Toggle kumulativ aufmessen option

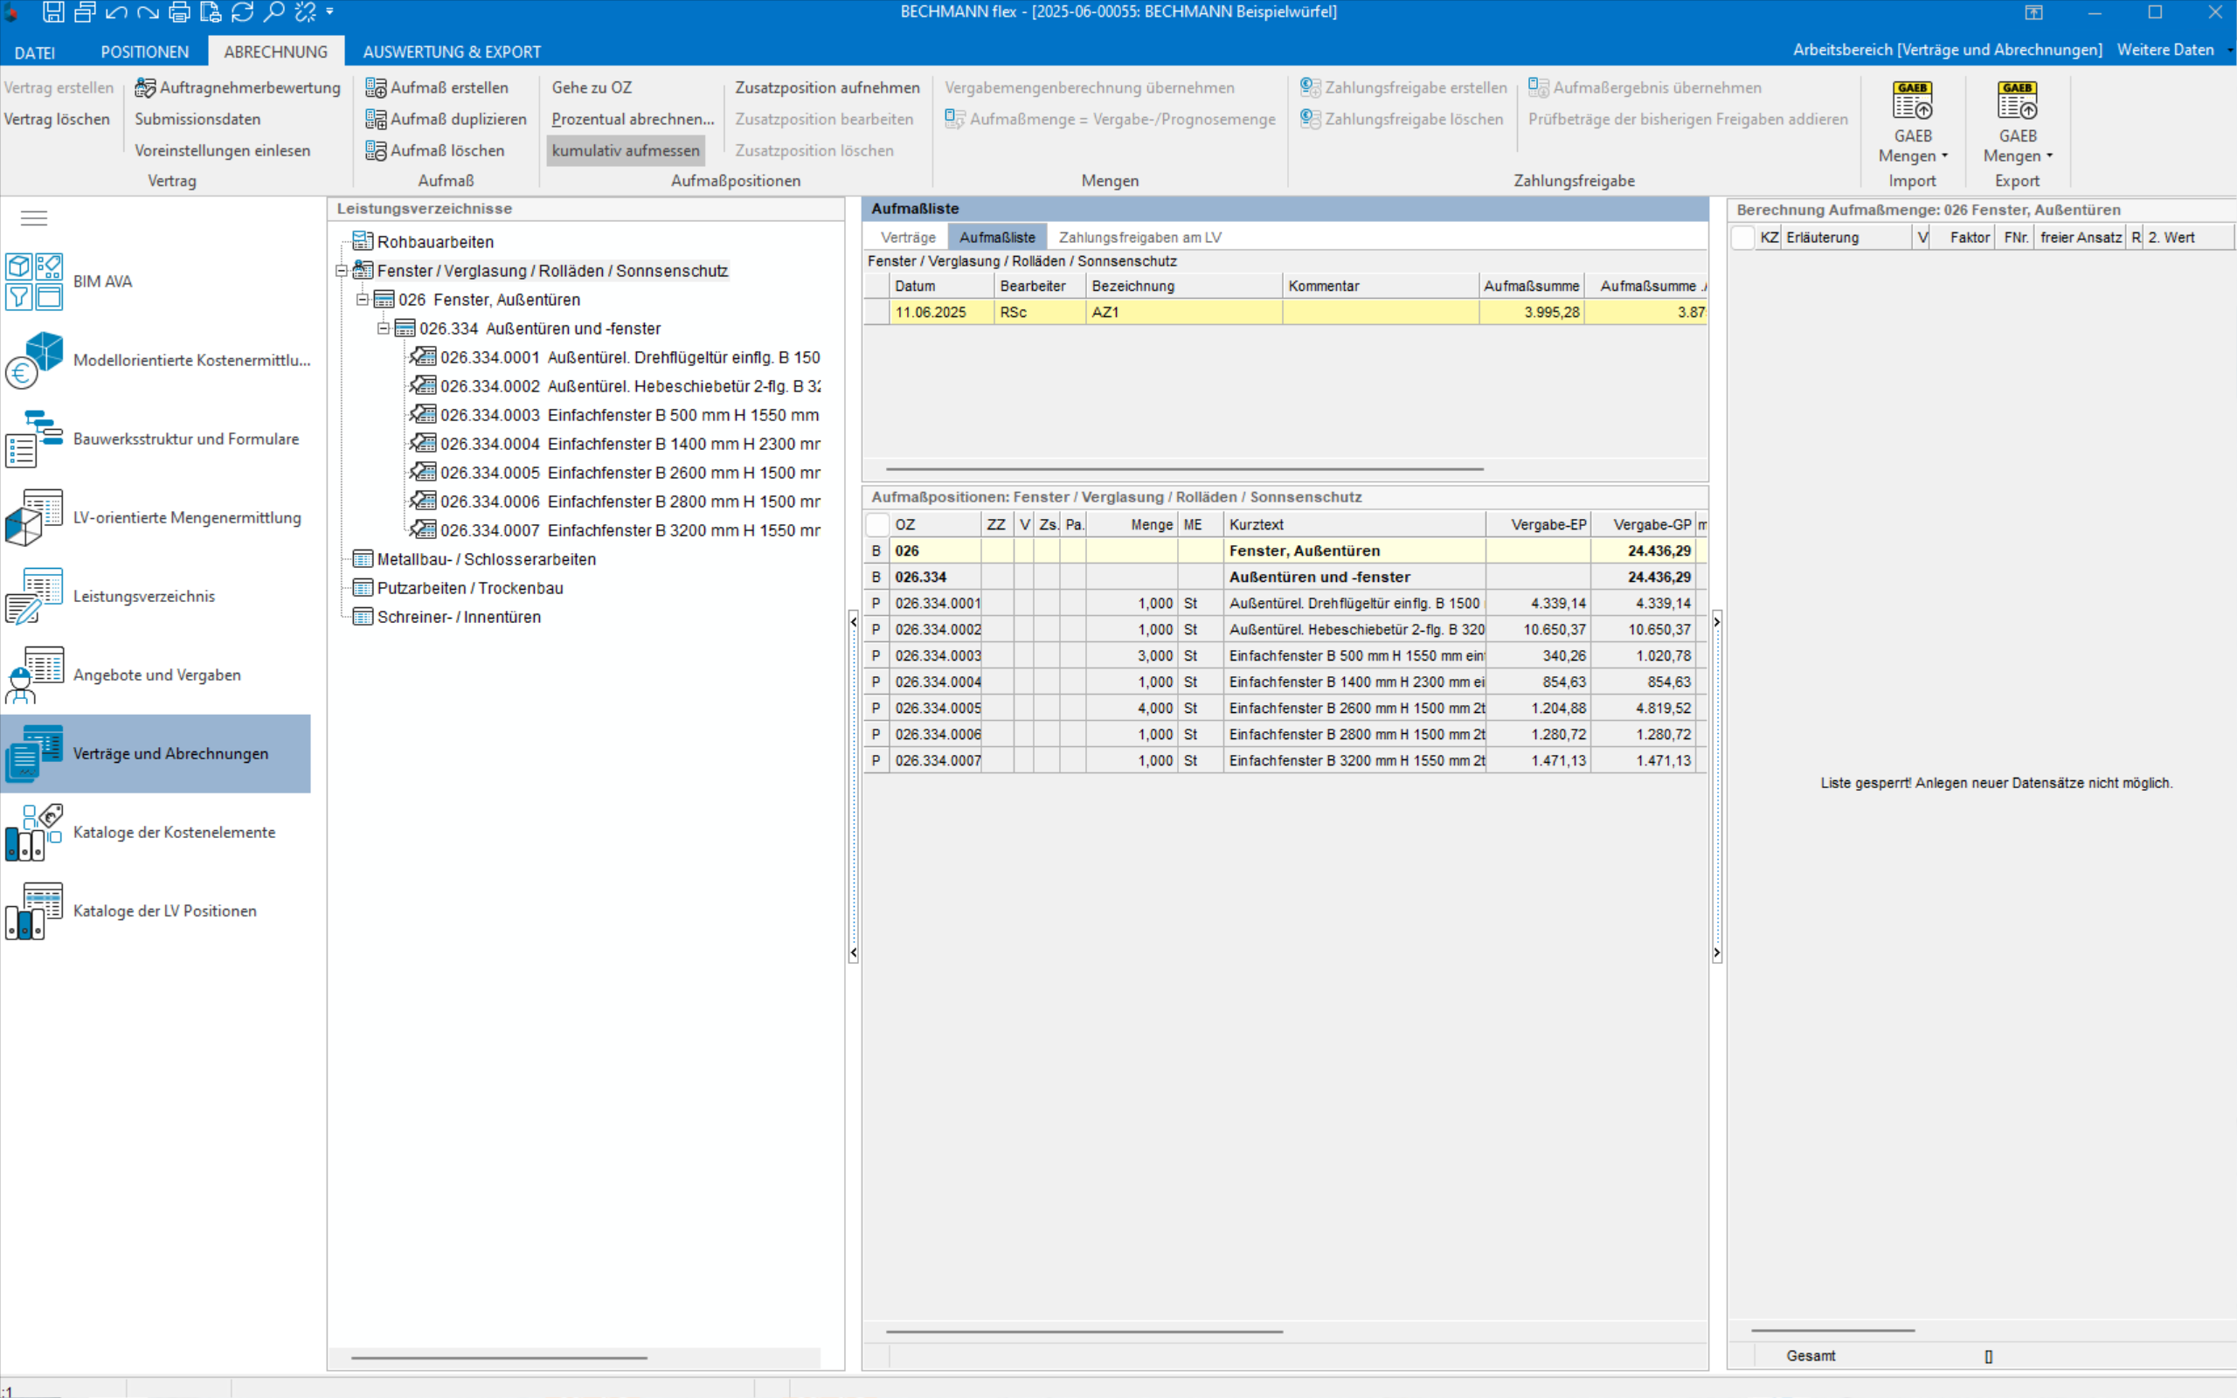click(626, 150)
